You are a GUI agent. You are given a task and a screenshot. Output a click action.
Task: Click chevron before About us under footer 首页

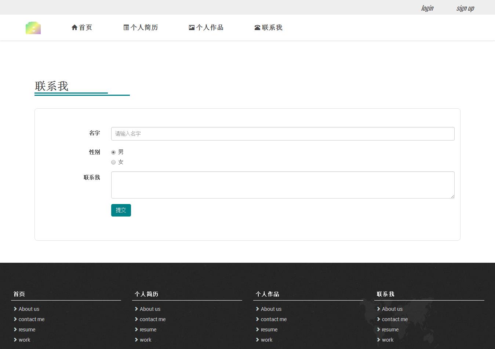15,309
